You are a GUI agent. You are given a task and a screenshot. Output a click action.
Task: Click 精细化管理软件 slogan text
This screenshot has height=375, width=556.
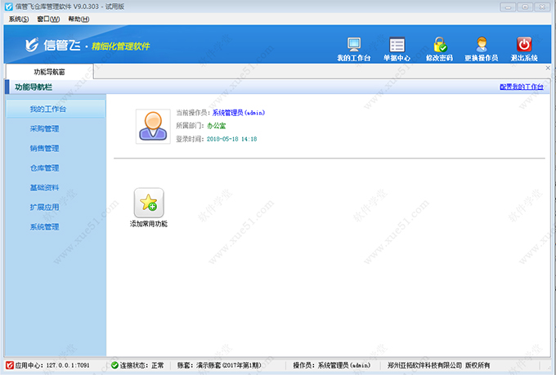coord(120,46)
